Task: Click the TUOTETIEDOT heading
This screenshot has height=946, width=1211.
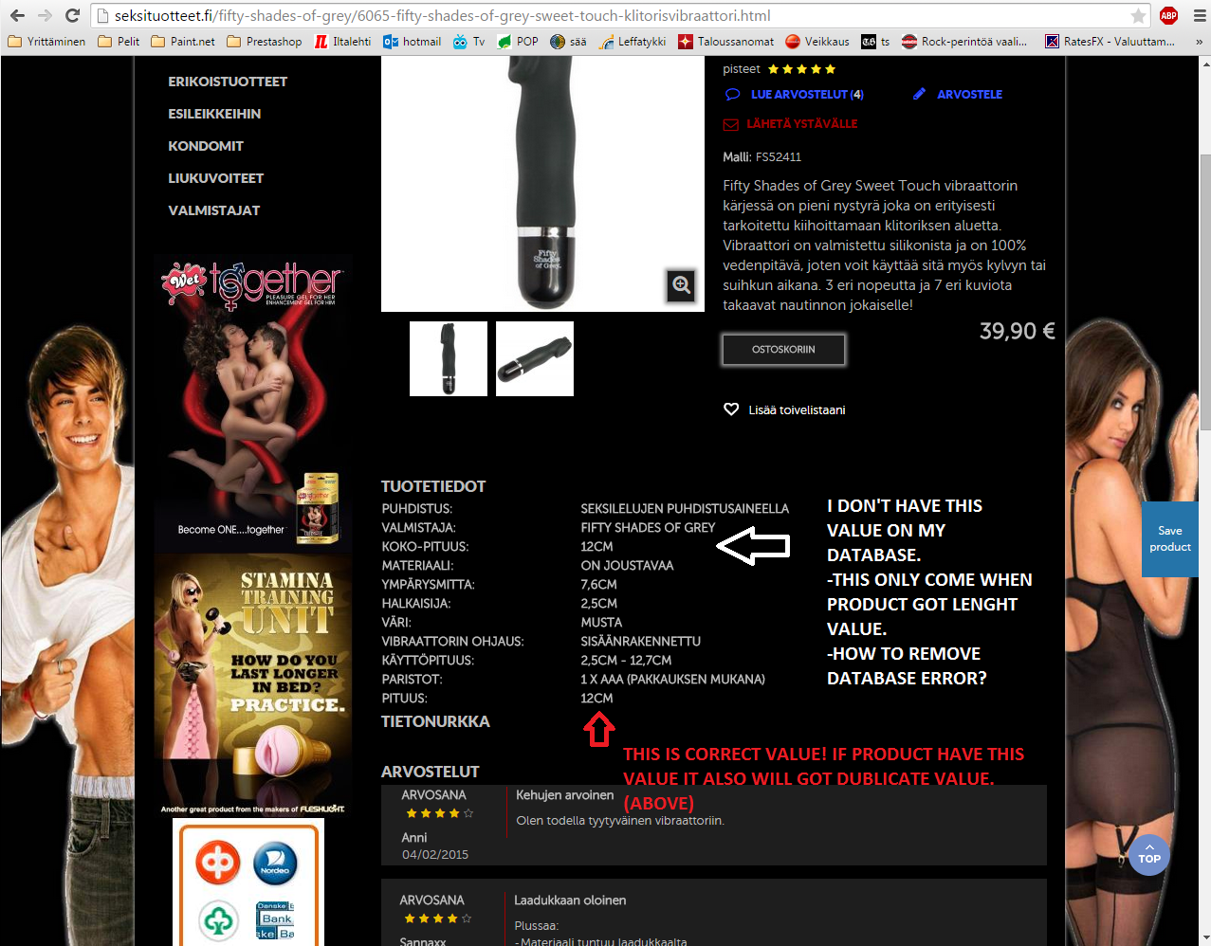Action: coord(433,486)
